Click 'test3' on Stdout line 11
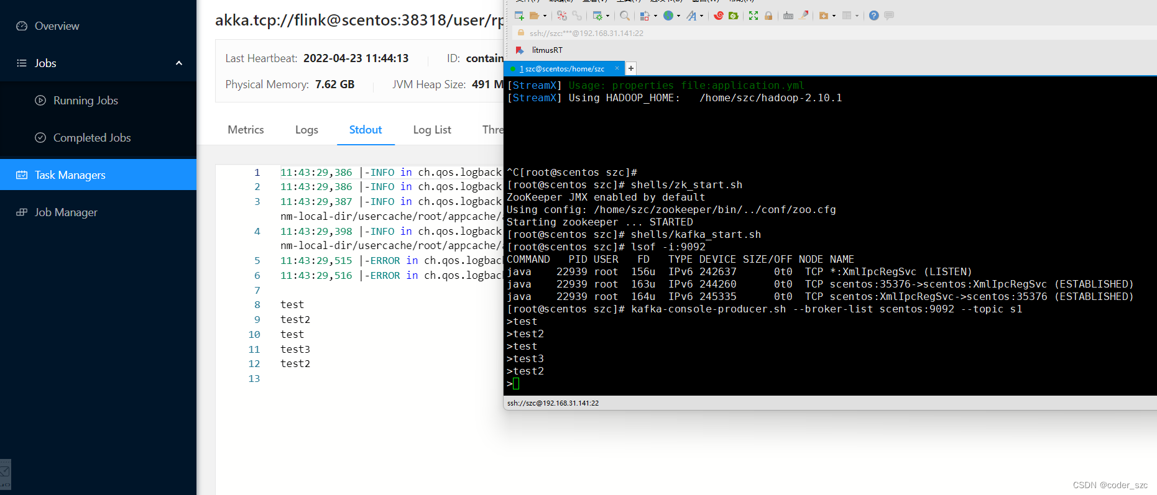This screenshot has width=1157, height=495. coord(295,350)
